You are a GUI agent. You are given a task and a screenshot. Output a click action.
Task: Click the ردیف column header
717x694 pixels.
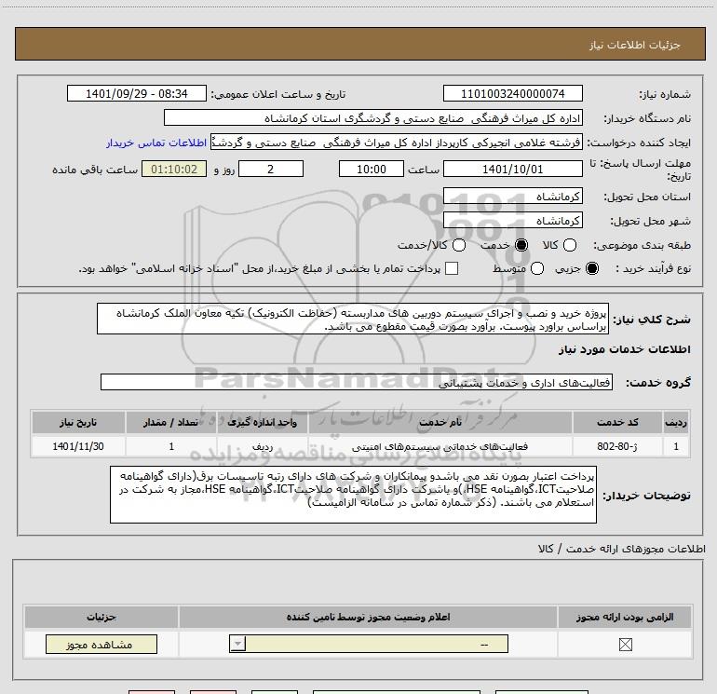click(676, 422)
